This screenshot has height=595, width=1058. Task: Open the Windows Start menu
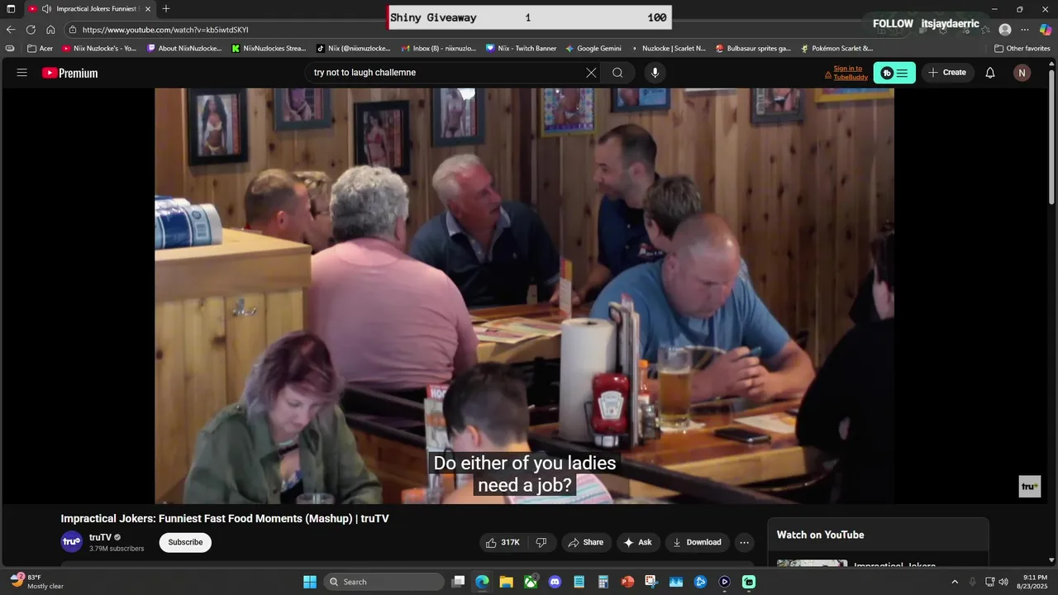(310, 582)
